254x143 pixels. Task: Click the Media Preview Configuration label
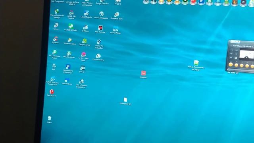coord(87,4)
